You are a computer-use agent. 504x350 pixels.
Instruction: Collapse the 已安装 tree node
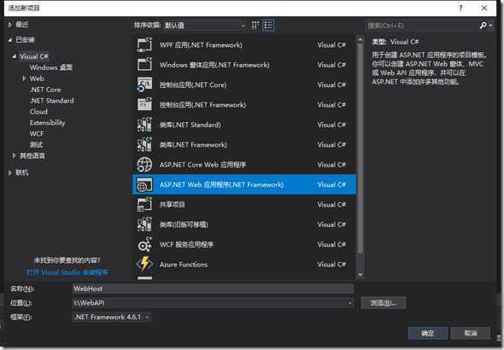[x=10, y=40]
